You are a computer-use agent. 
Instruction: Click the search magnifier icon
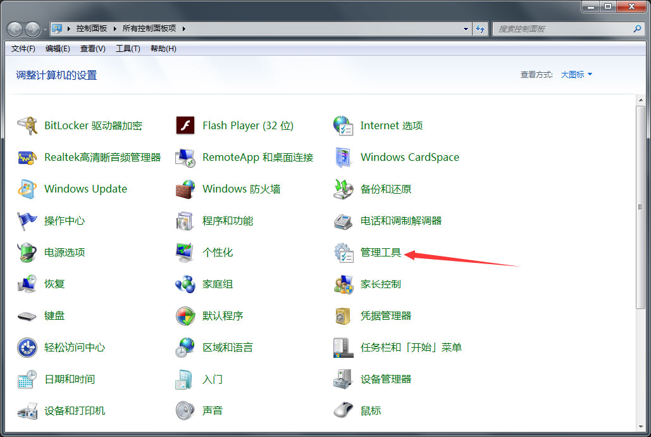(637, 28)
